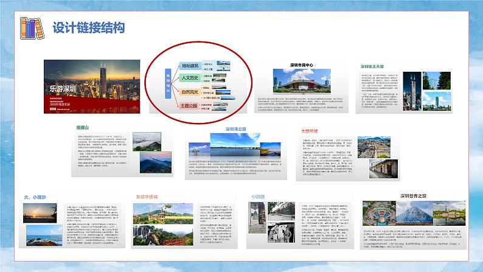Select the 设计链接结构 slide title
The height and width of the screenshot is (272, 483).
[89, 28]
